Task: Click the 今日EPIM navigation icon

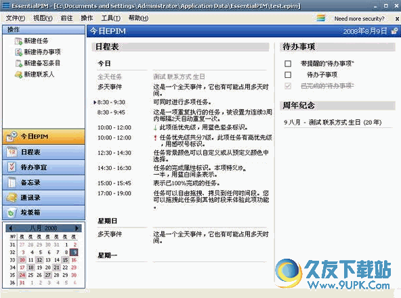Action: pyautogui.click(x=12, y=136)
